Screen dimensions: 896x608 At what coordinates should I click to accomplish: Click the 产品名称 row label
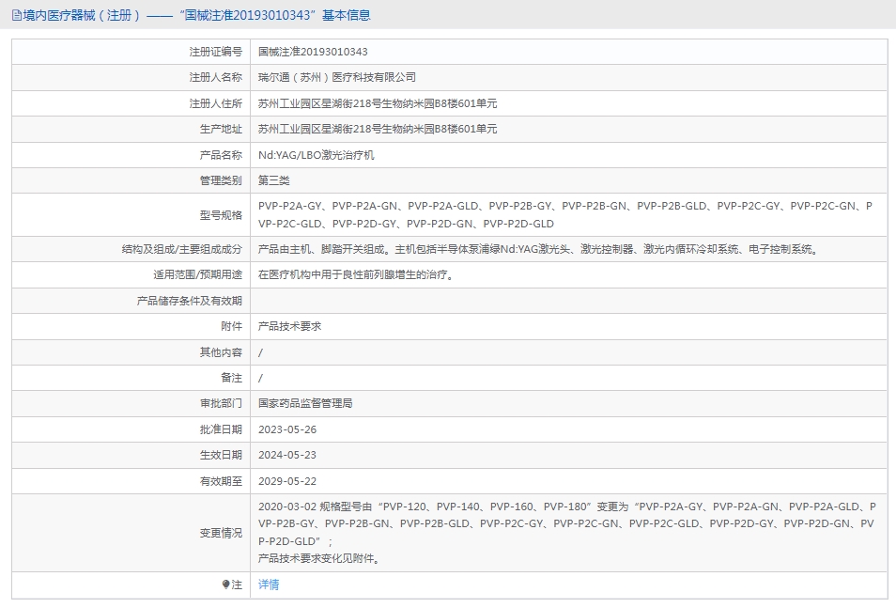(x=221, y=155)
